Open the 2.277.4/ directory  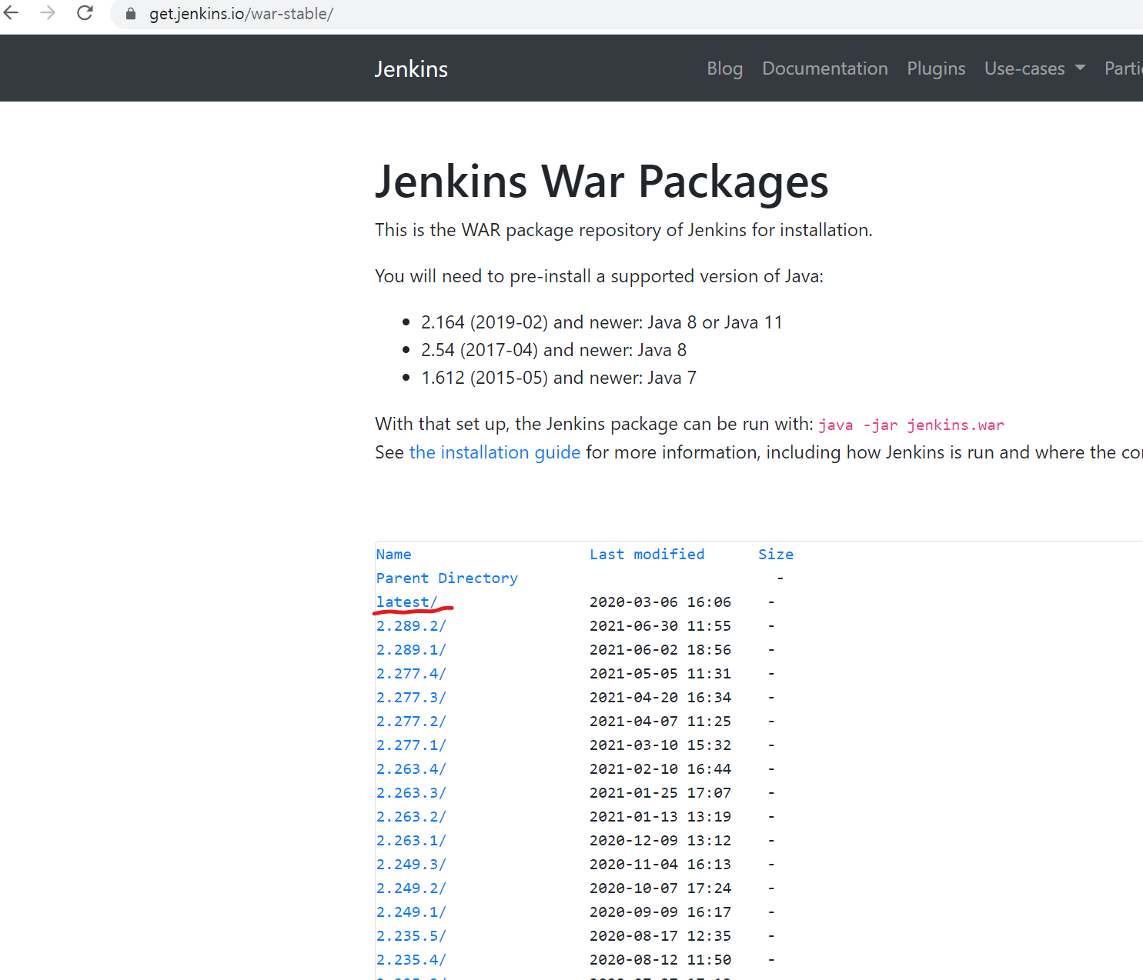411,674
